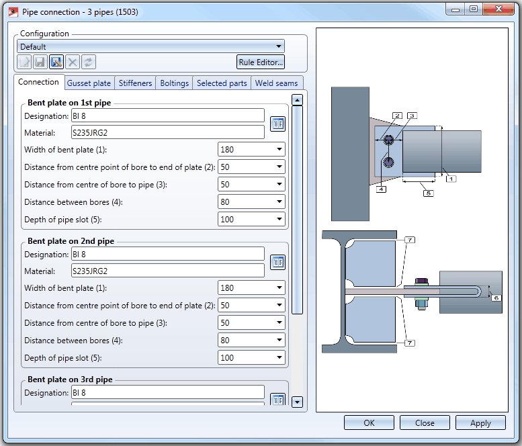Screen dimensions: 522x446
Task: Confirm the dialog with OK
Action: pos(369,422)
